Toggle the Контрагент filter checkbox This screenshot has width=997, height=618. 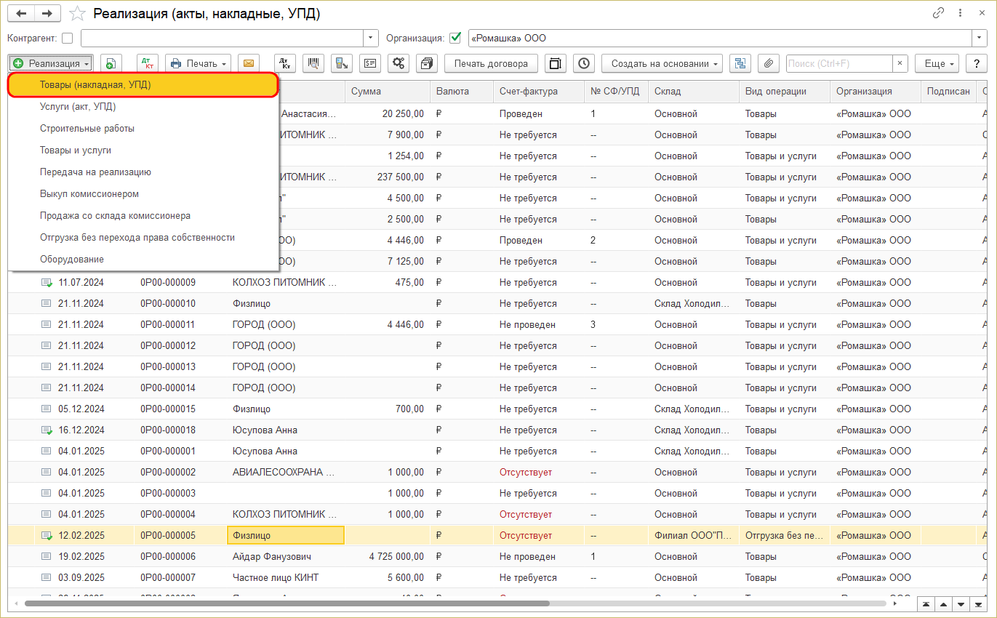pos(68,39)
